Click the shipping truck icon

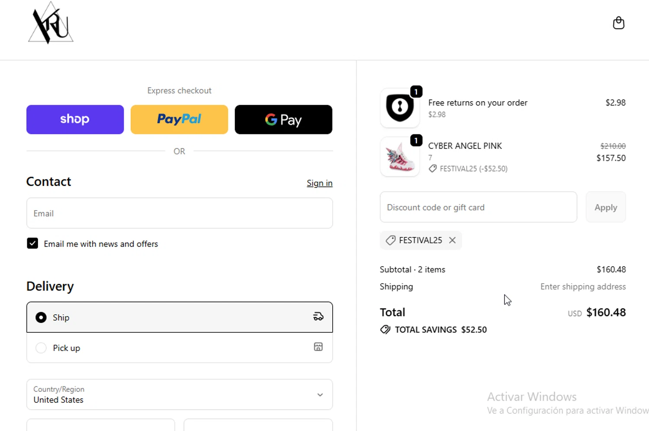pyautogui.click(x=318, y=317)
